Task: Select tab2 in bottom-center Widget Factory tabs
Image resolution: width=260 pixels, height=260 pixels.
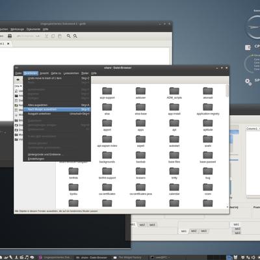Action: pyautogui.click(x=194, y=231)
